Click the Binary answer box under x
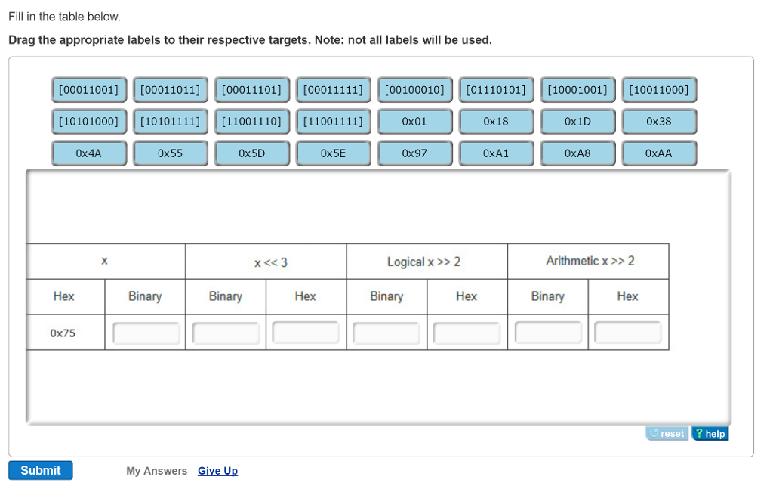The image size is (773, 489). [x=144, y=332]
